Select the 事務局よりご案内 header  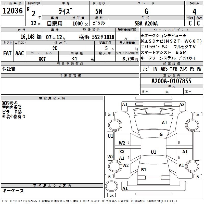[52, 186]
